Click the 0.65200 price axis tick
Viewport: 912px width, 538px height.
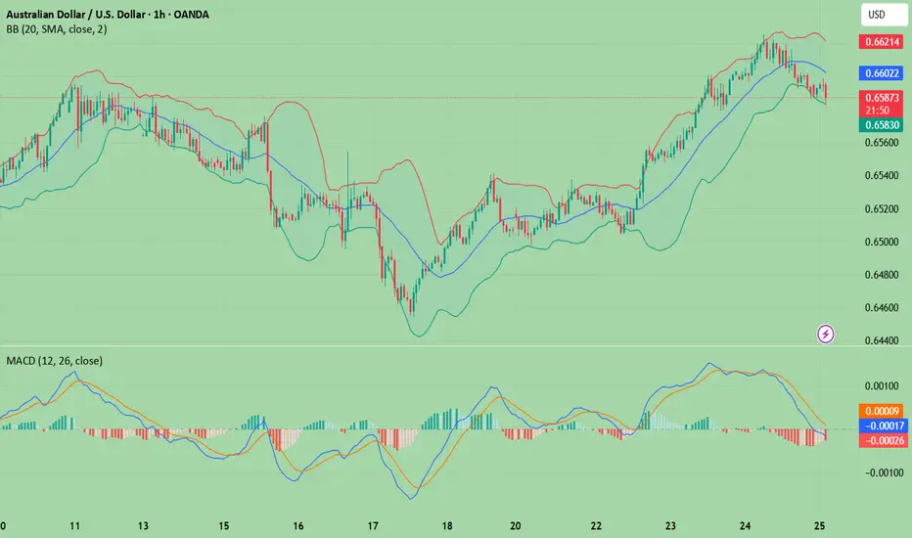point(882,208)
